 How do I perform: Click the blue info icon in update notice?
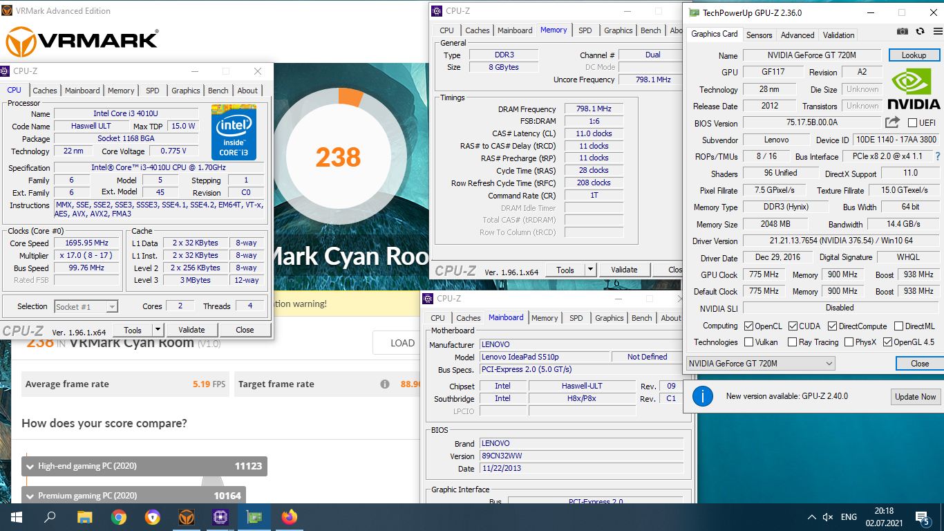coord(702,396)
